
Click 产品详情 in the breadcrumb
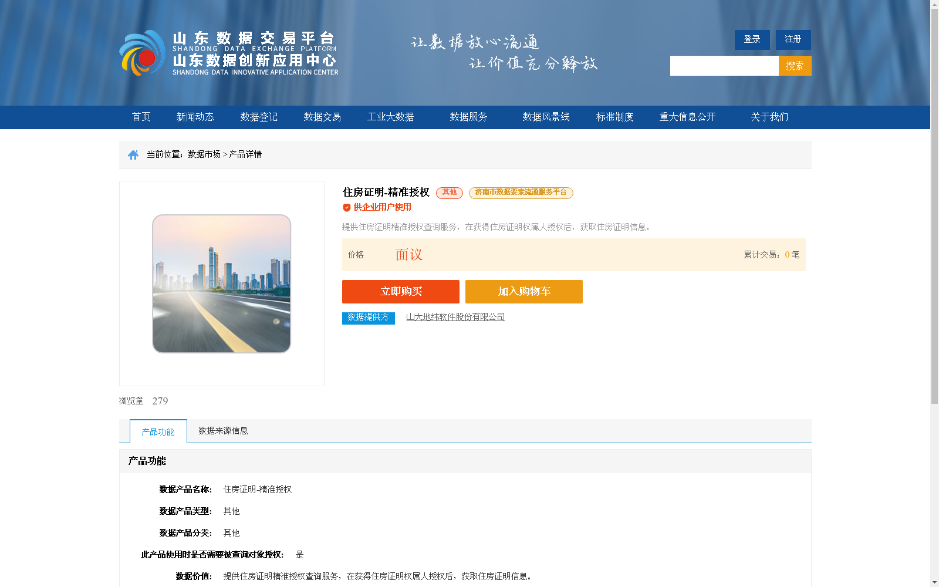point(245,154)
